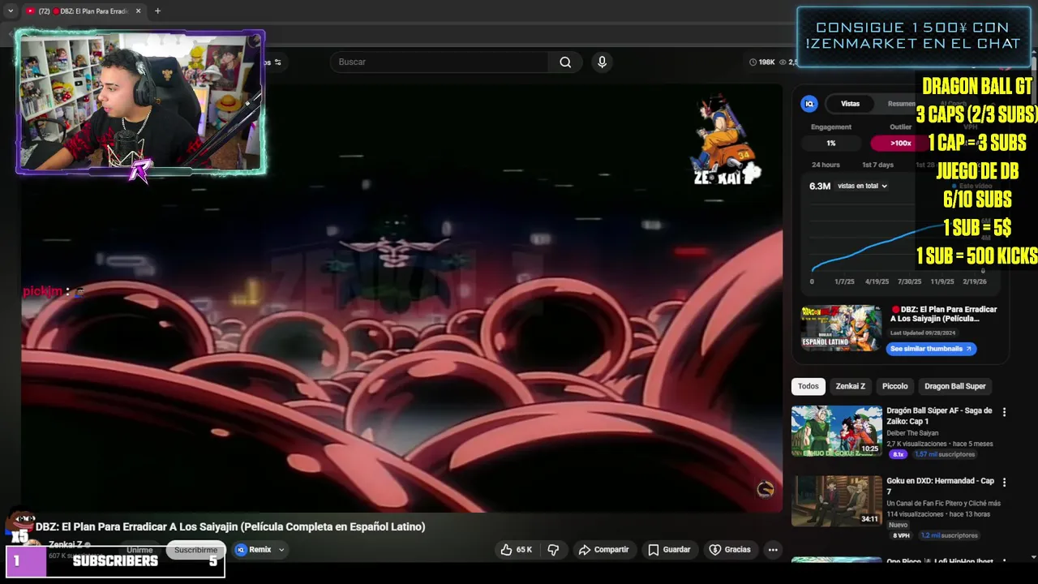Open Dragón Ball Súper AF video thumbnail
Image resolution: width=1038 pixels, height=584 pixels.
point(837,431)
